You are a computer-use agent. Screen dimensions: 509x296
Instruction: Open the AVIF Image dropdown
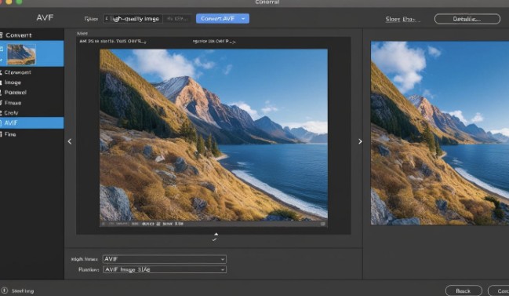165,269
